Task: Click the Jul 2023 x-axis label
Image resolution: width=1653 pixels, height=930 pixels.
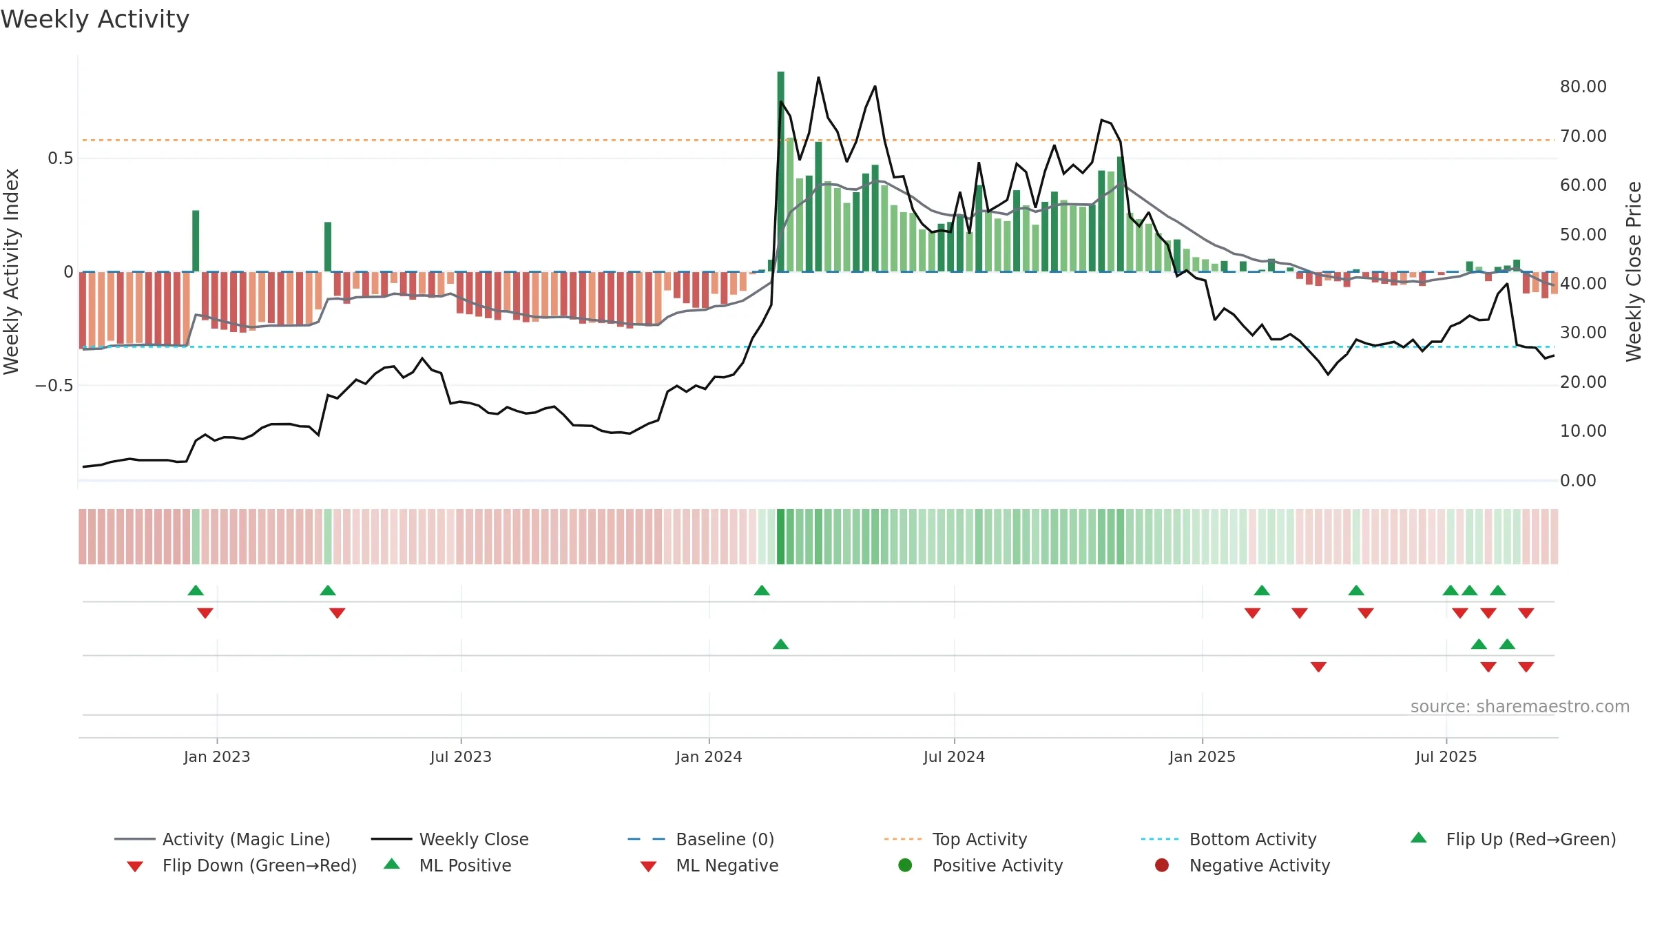Action: (461, 757)
